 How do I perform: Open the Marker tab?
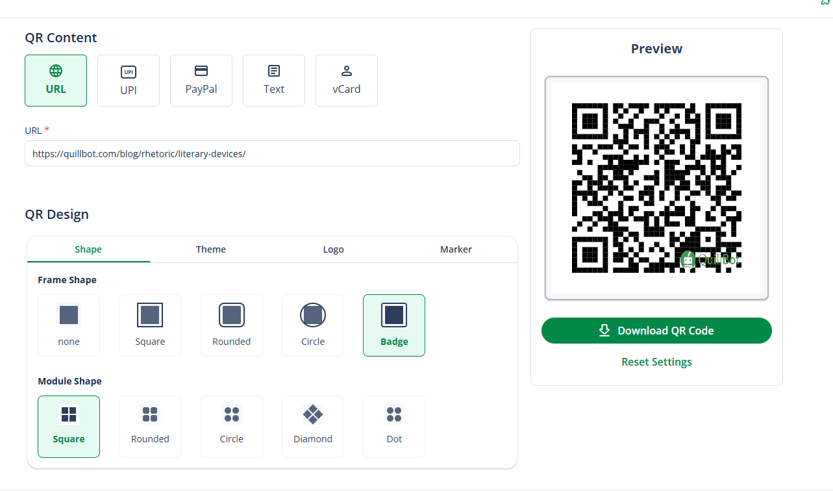[x=456, y=249]
